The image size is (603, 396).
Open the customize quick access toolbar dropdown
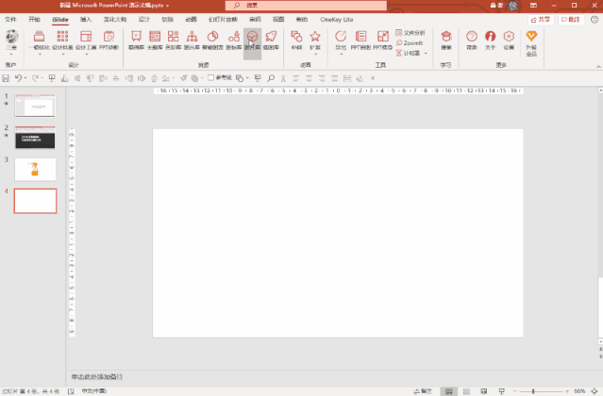[x=373, y=78]
